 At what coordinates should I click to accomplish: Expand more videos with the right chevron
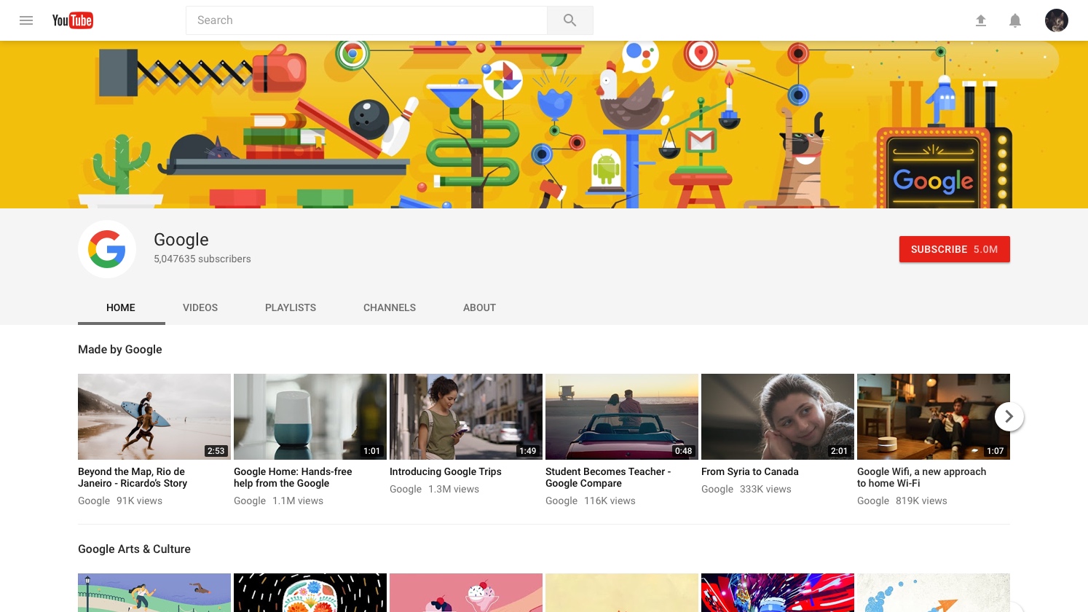click(1009, 416)
